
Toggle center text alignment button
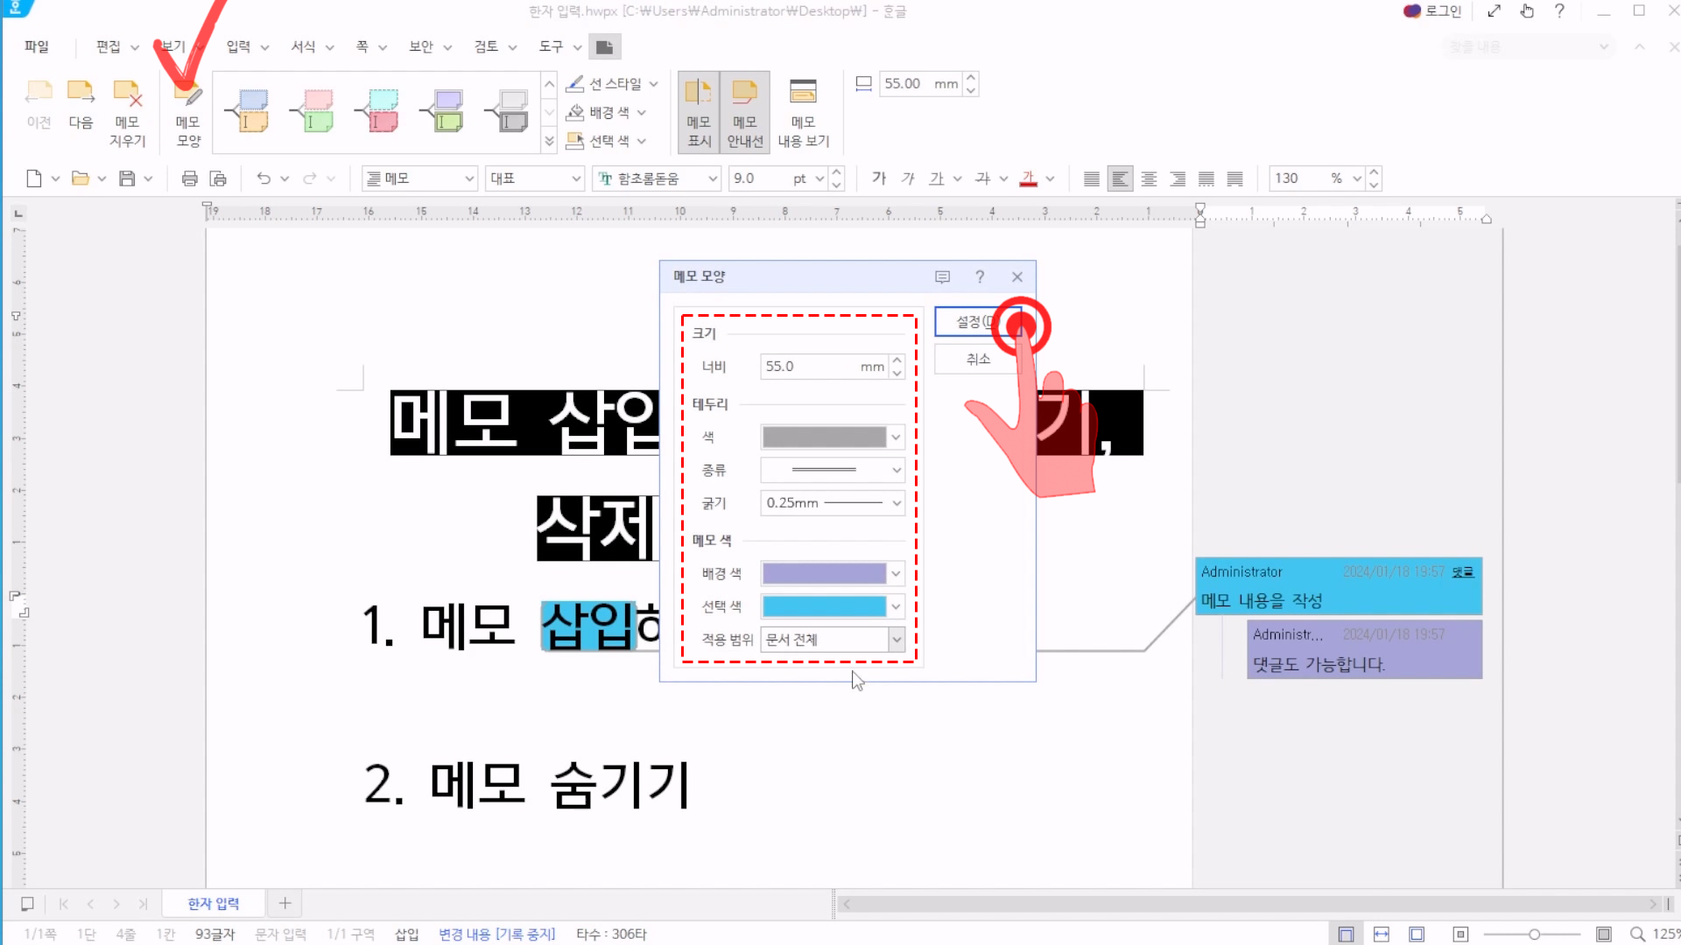(x=1149, y=178)
